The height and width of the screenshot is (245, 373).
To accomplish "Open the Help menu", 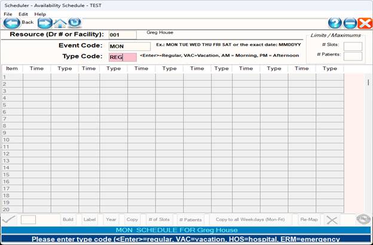I will [x=40, y=14].
